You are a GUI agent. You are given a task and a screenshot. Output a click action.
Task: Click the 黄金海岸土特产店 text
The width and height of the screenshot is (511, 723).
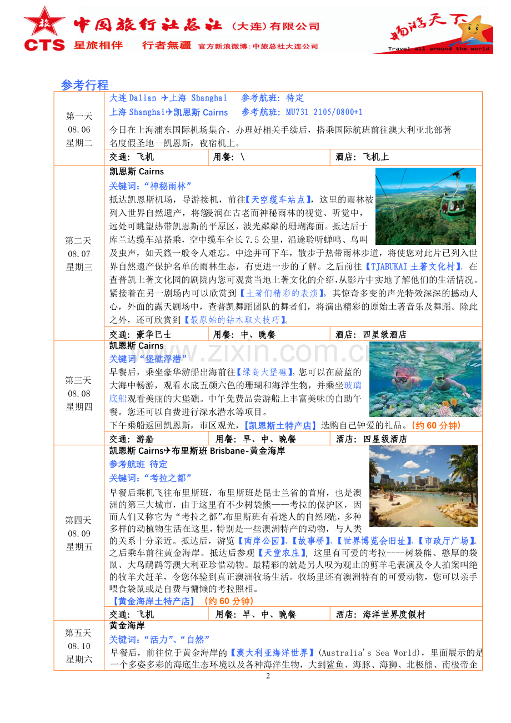point(153,601)
